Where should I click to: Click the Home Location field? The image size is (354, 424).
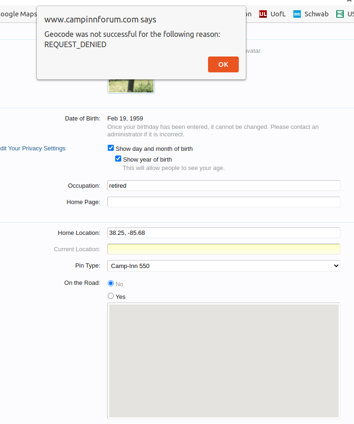pos(223,233)
